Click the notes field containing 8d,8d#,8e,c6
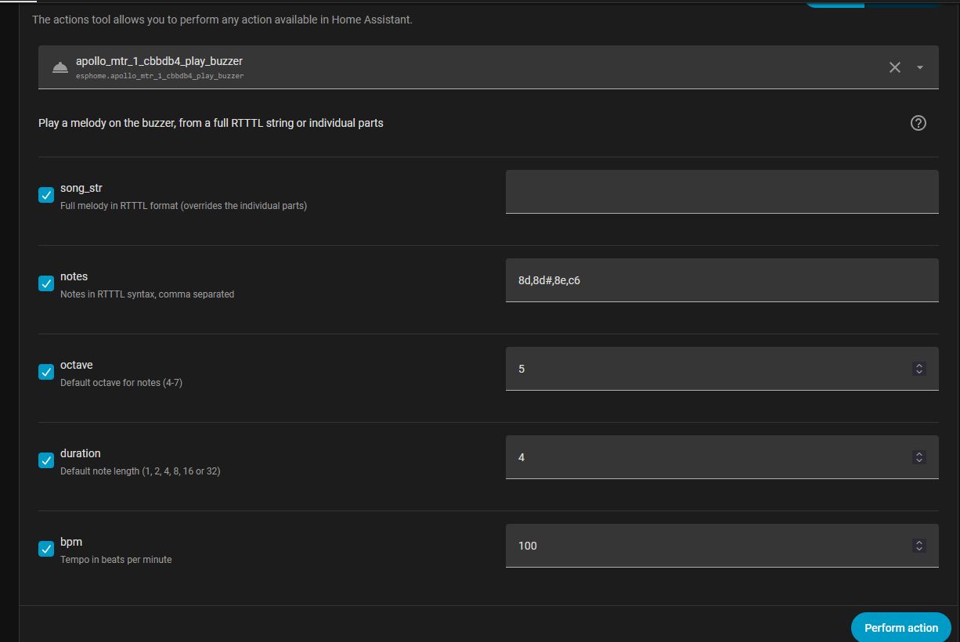This screenshot has height=642, width=960. click(722, 280)
